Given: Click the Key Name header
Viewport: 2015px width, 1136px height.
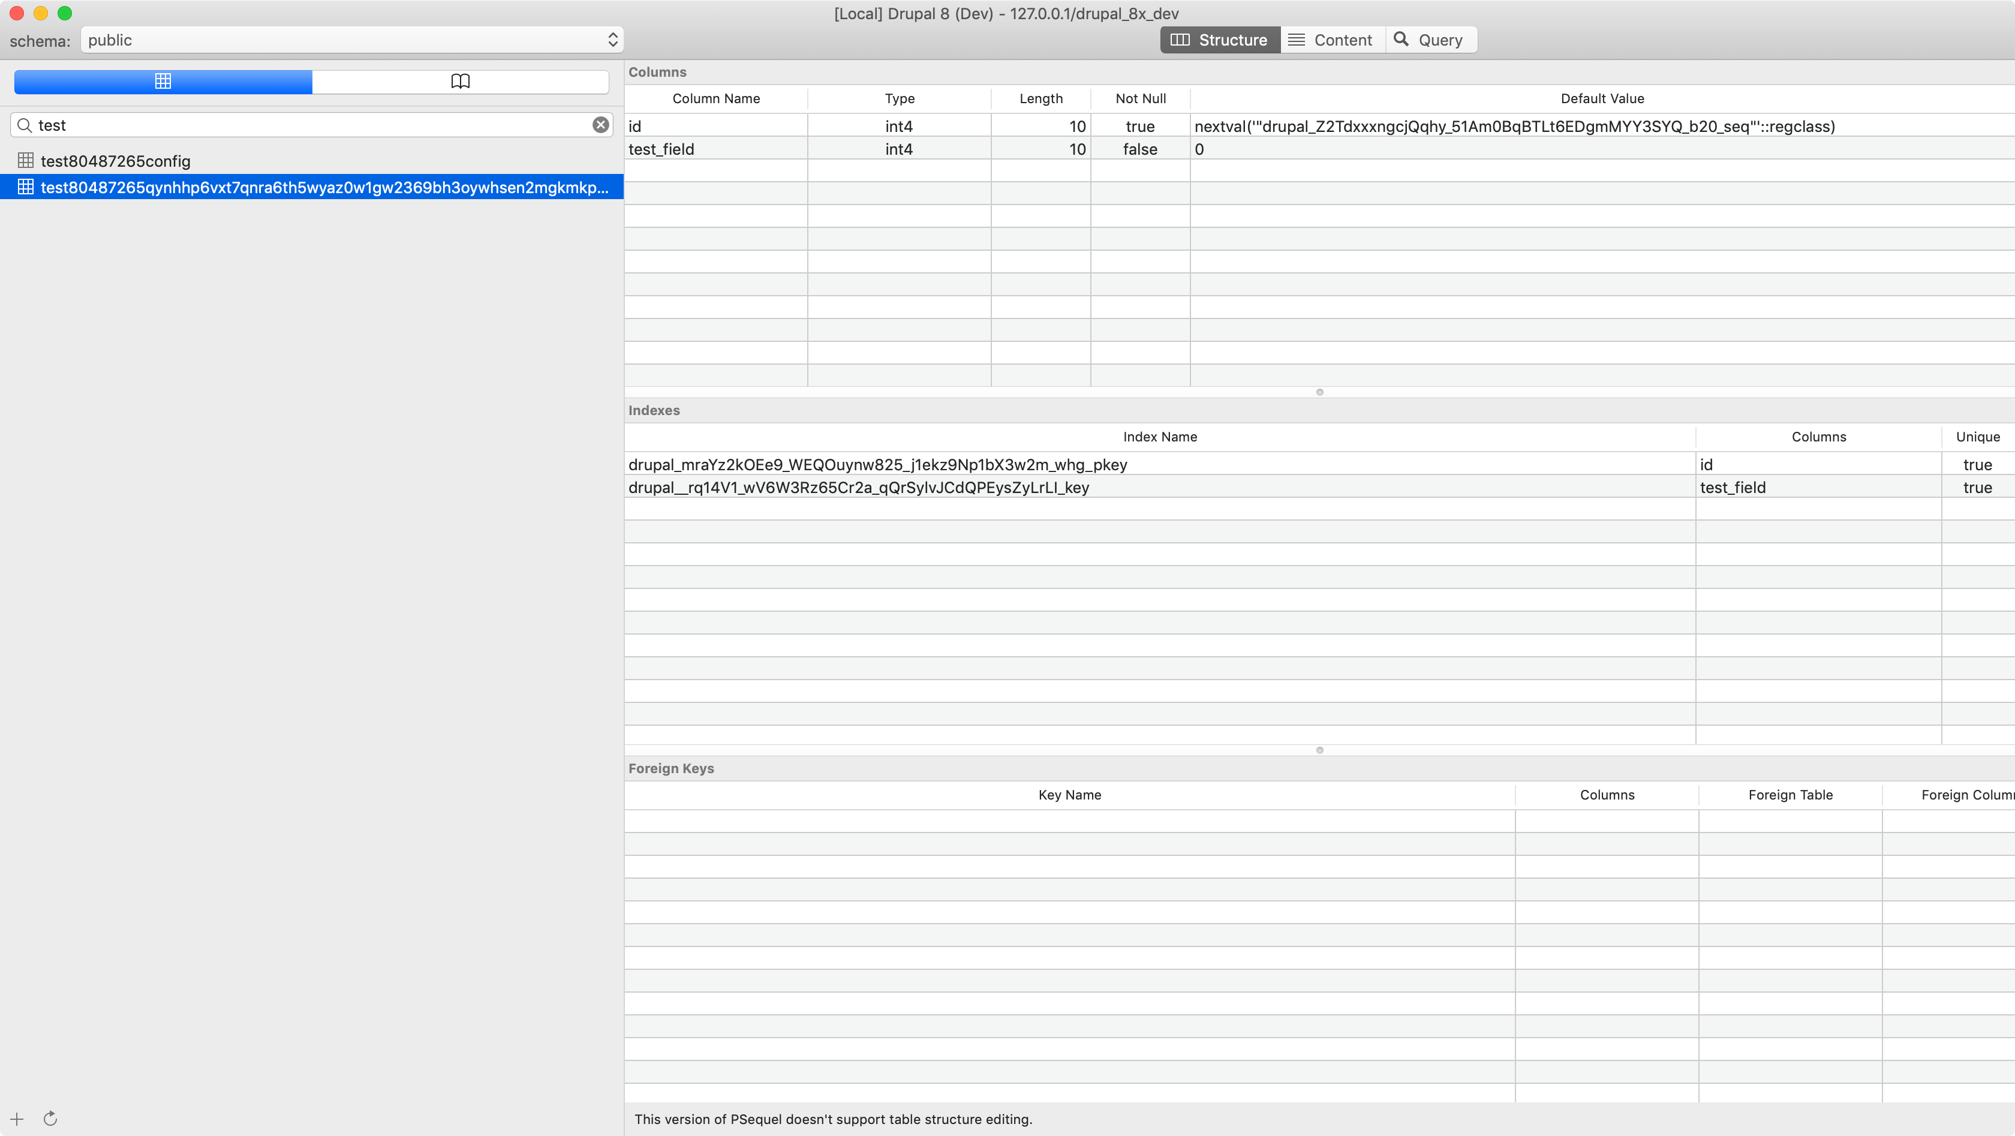Looking at the screenshot, I should (x=1069, y=795).
